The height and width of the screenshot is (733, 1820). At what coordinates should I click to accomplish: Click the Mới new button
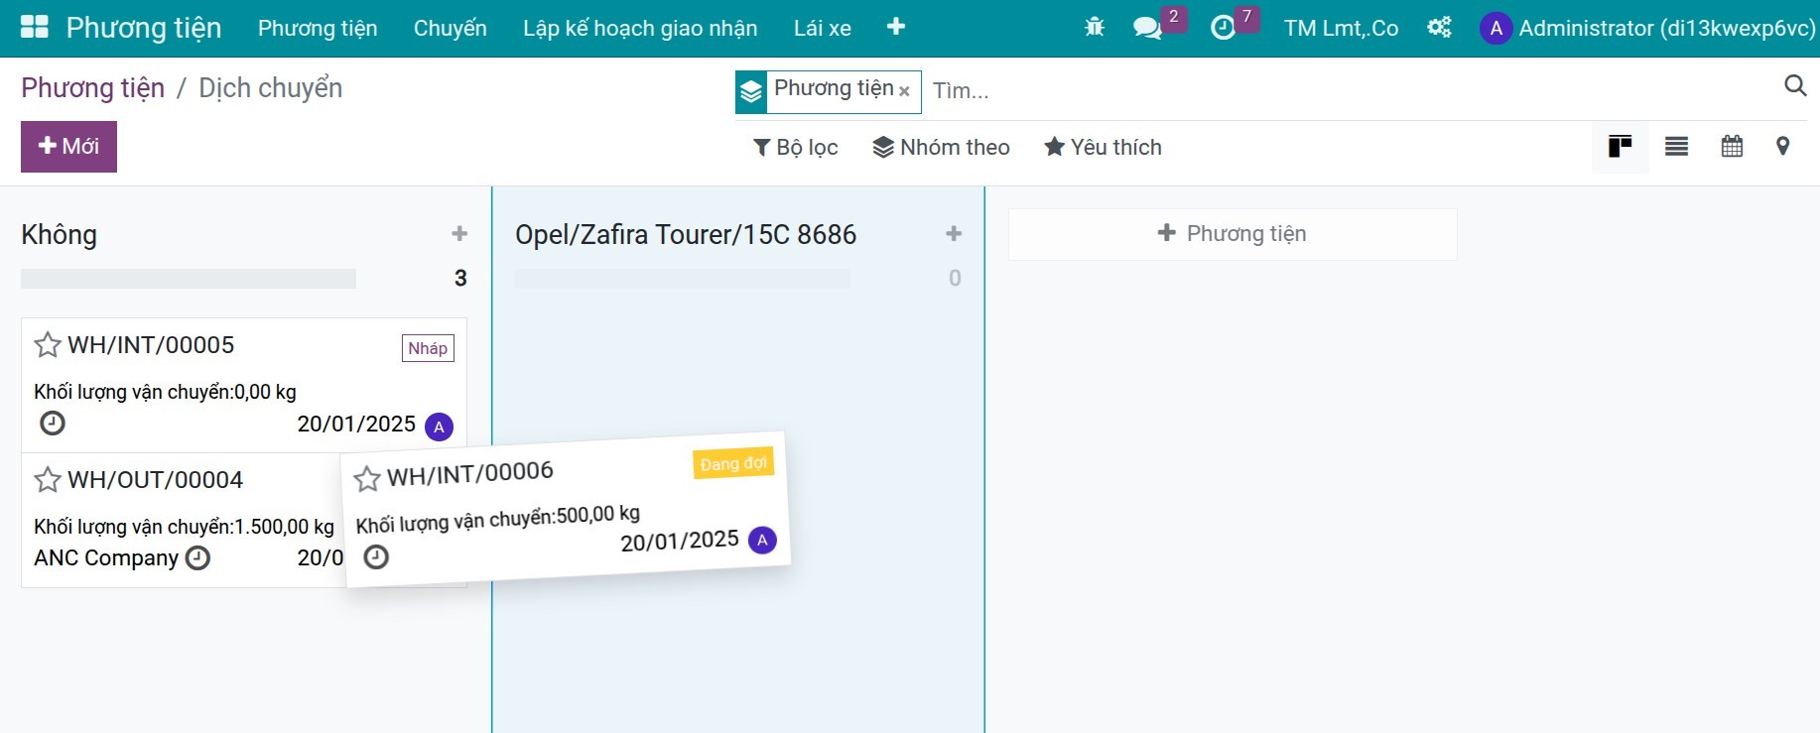click(68, 147)
